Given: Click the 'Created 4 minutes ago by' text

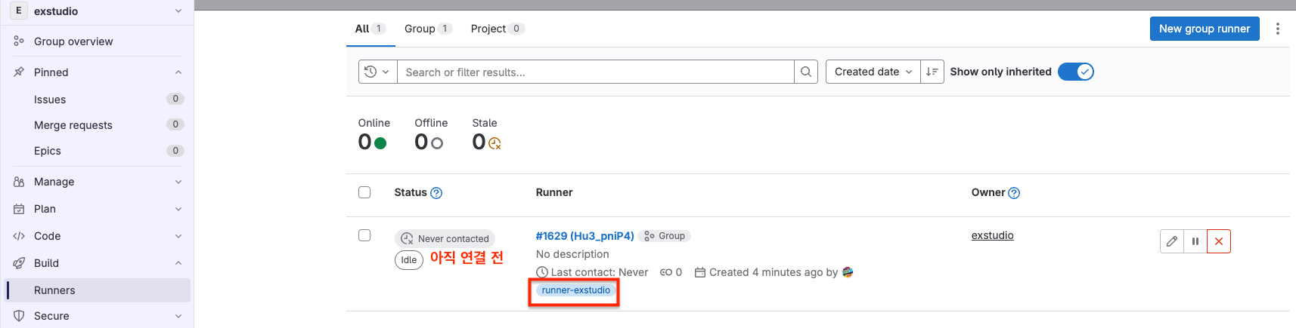Looking at the screenshot, I should [774, 272].
